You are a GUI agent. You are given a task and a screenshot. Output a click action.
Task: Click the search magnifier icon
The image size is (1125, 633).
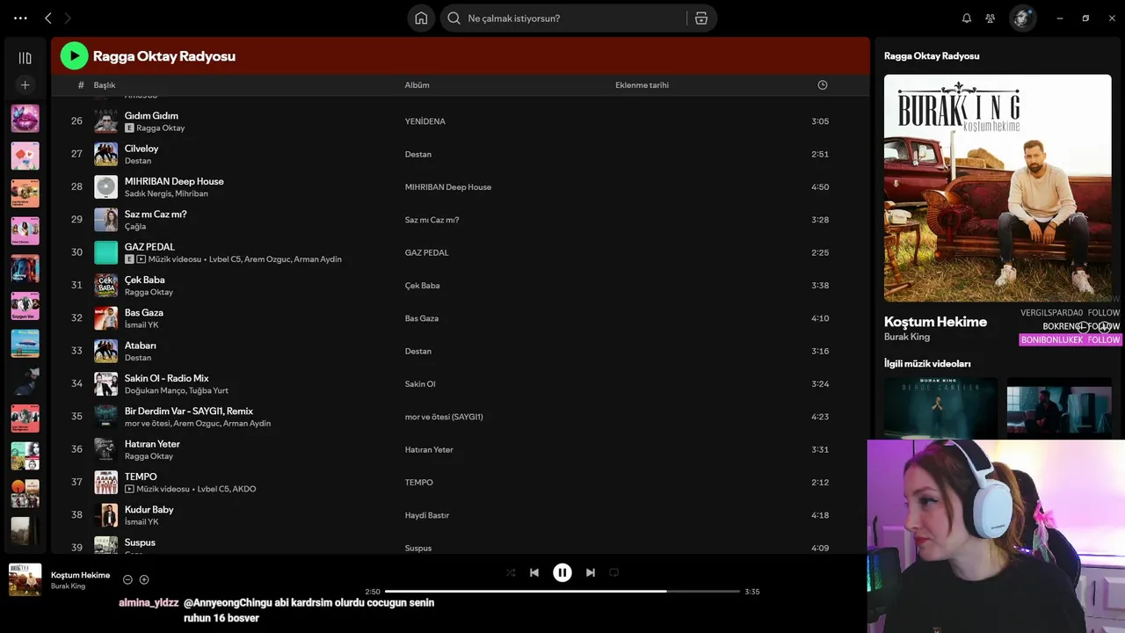click(x=454, y=18)
